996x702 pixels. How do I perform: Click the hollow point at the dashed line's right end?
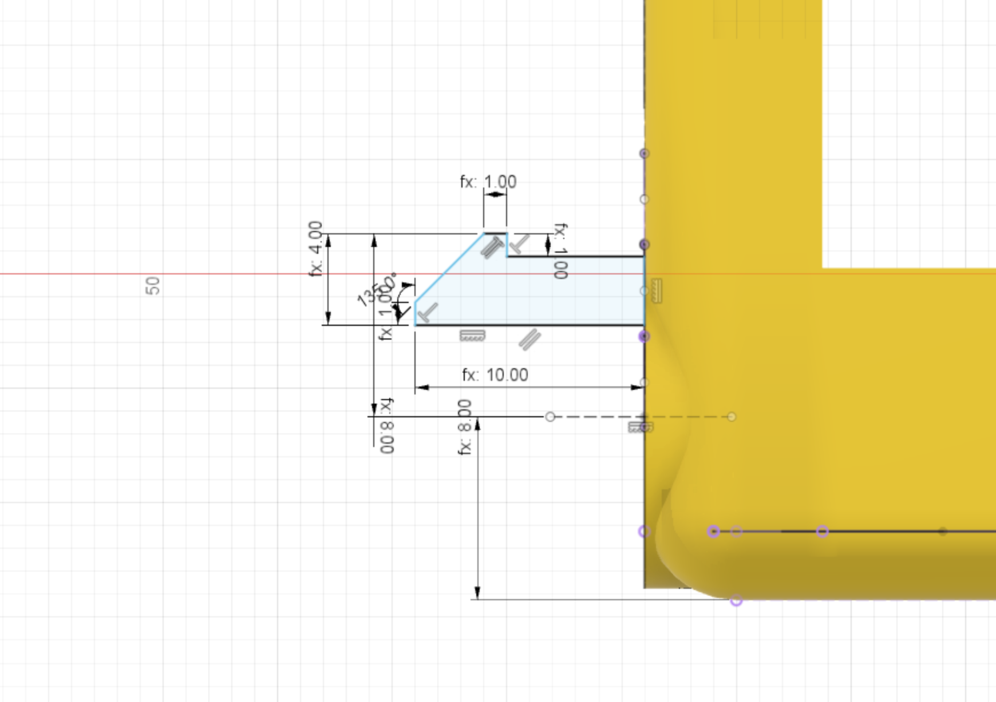(732, 417)
